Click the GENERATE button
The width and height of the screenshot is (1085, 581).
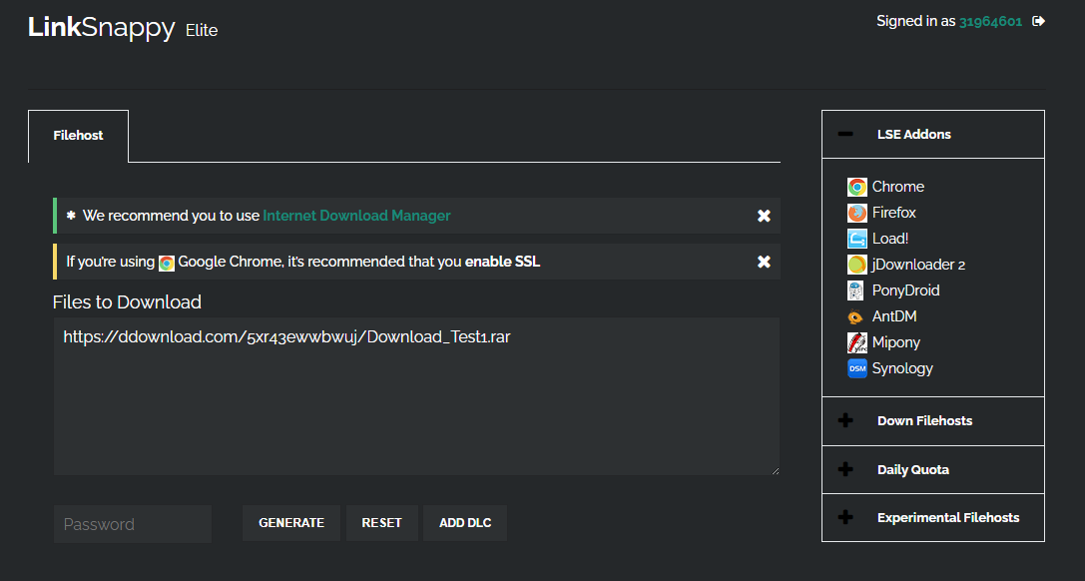291,523
